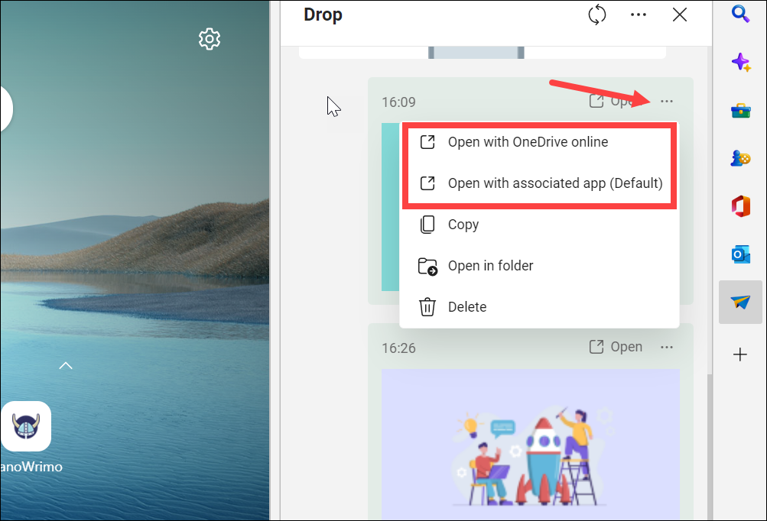Select the Drop paper-plane sidebar icon
The width and height of the screenshot is (767, 521).
pos(739,302)
